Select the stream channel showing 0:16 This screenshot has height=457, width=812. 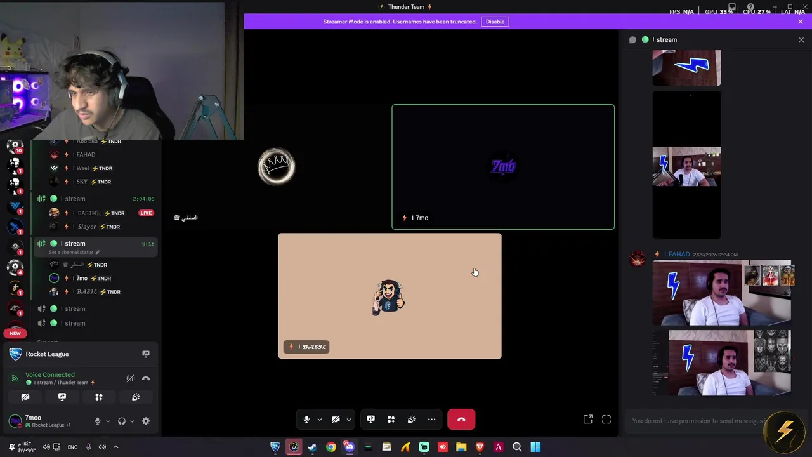coord(95,244)
